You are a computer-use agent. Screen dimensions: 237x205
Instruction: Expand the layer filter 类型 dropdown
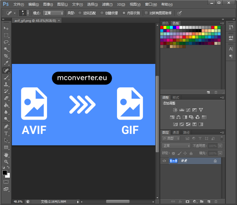coord(171,138)
